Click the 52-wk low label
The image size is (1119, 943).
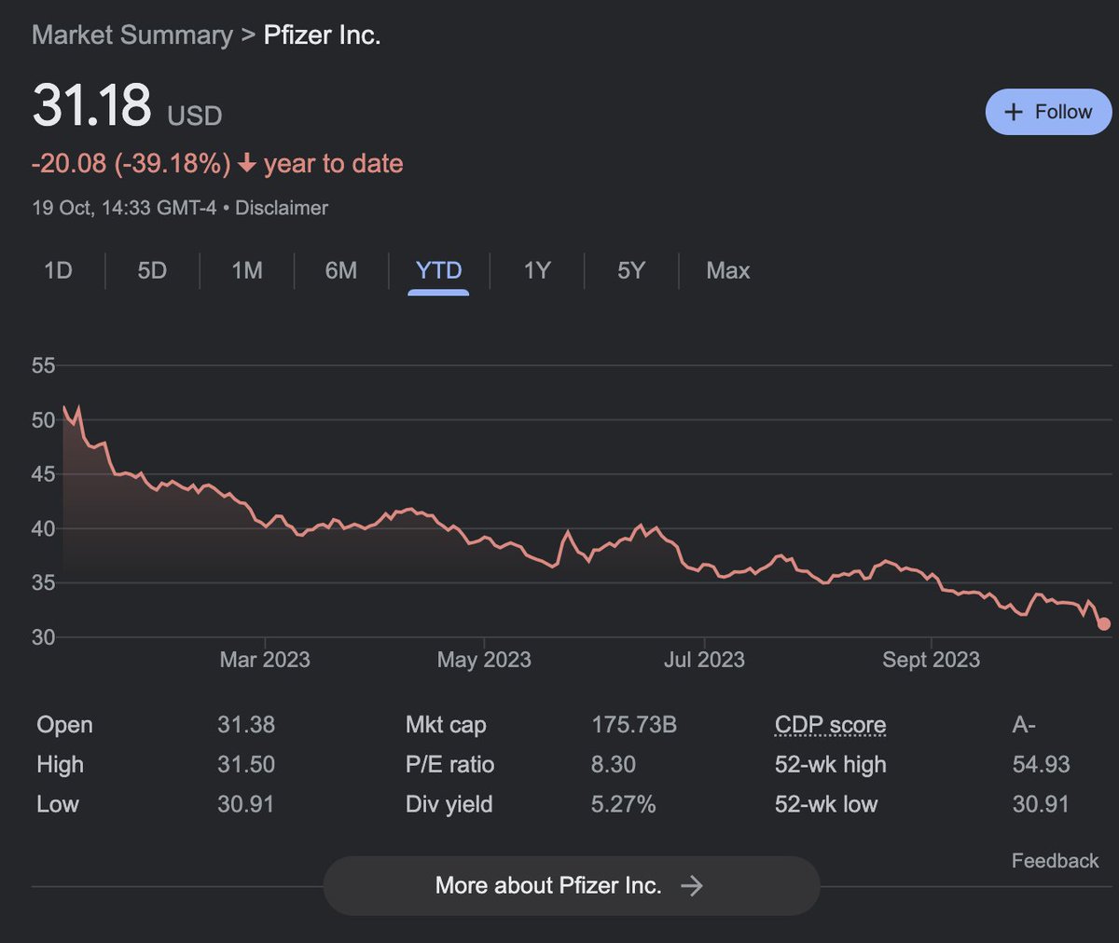click(x=826, y=804)
